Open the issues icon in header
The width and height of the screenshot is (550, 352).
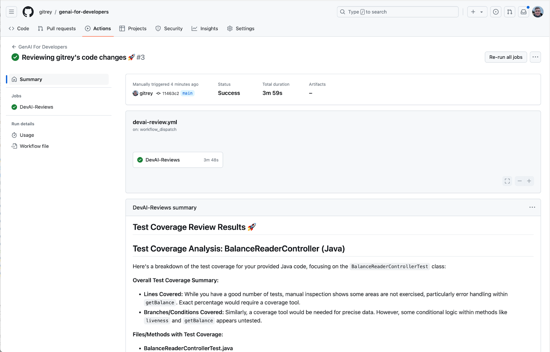click(x=496, y=12)
